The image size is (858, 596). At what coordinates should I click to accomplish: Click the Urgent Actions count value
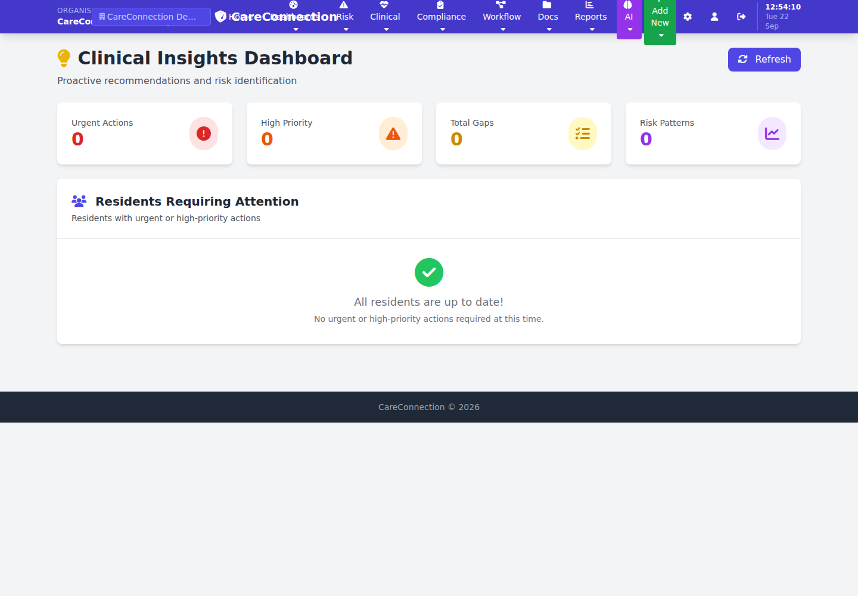(77, 139)
